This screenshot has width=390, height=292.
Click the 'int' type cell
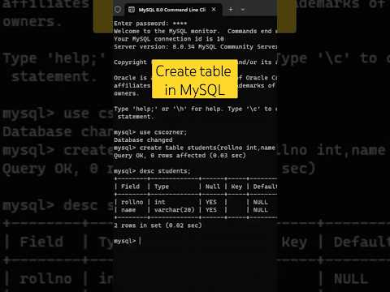[160, 202]
